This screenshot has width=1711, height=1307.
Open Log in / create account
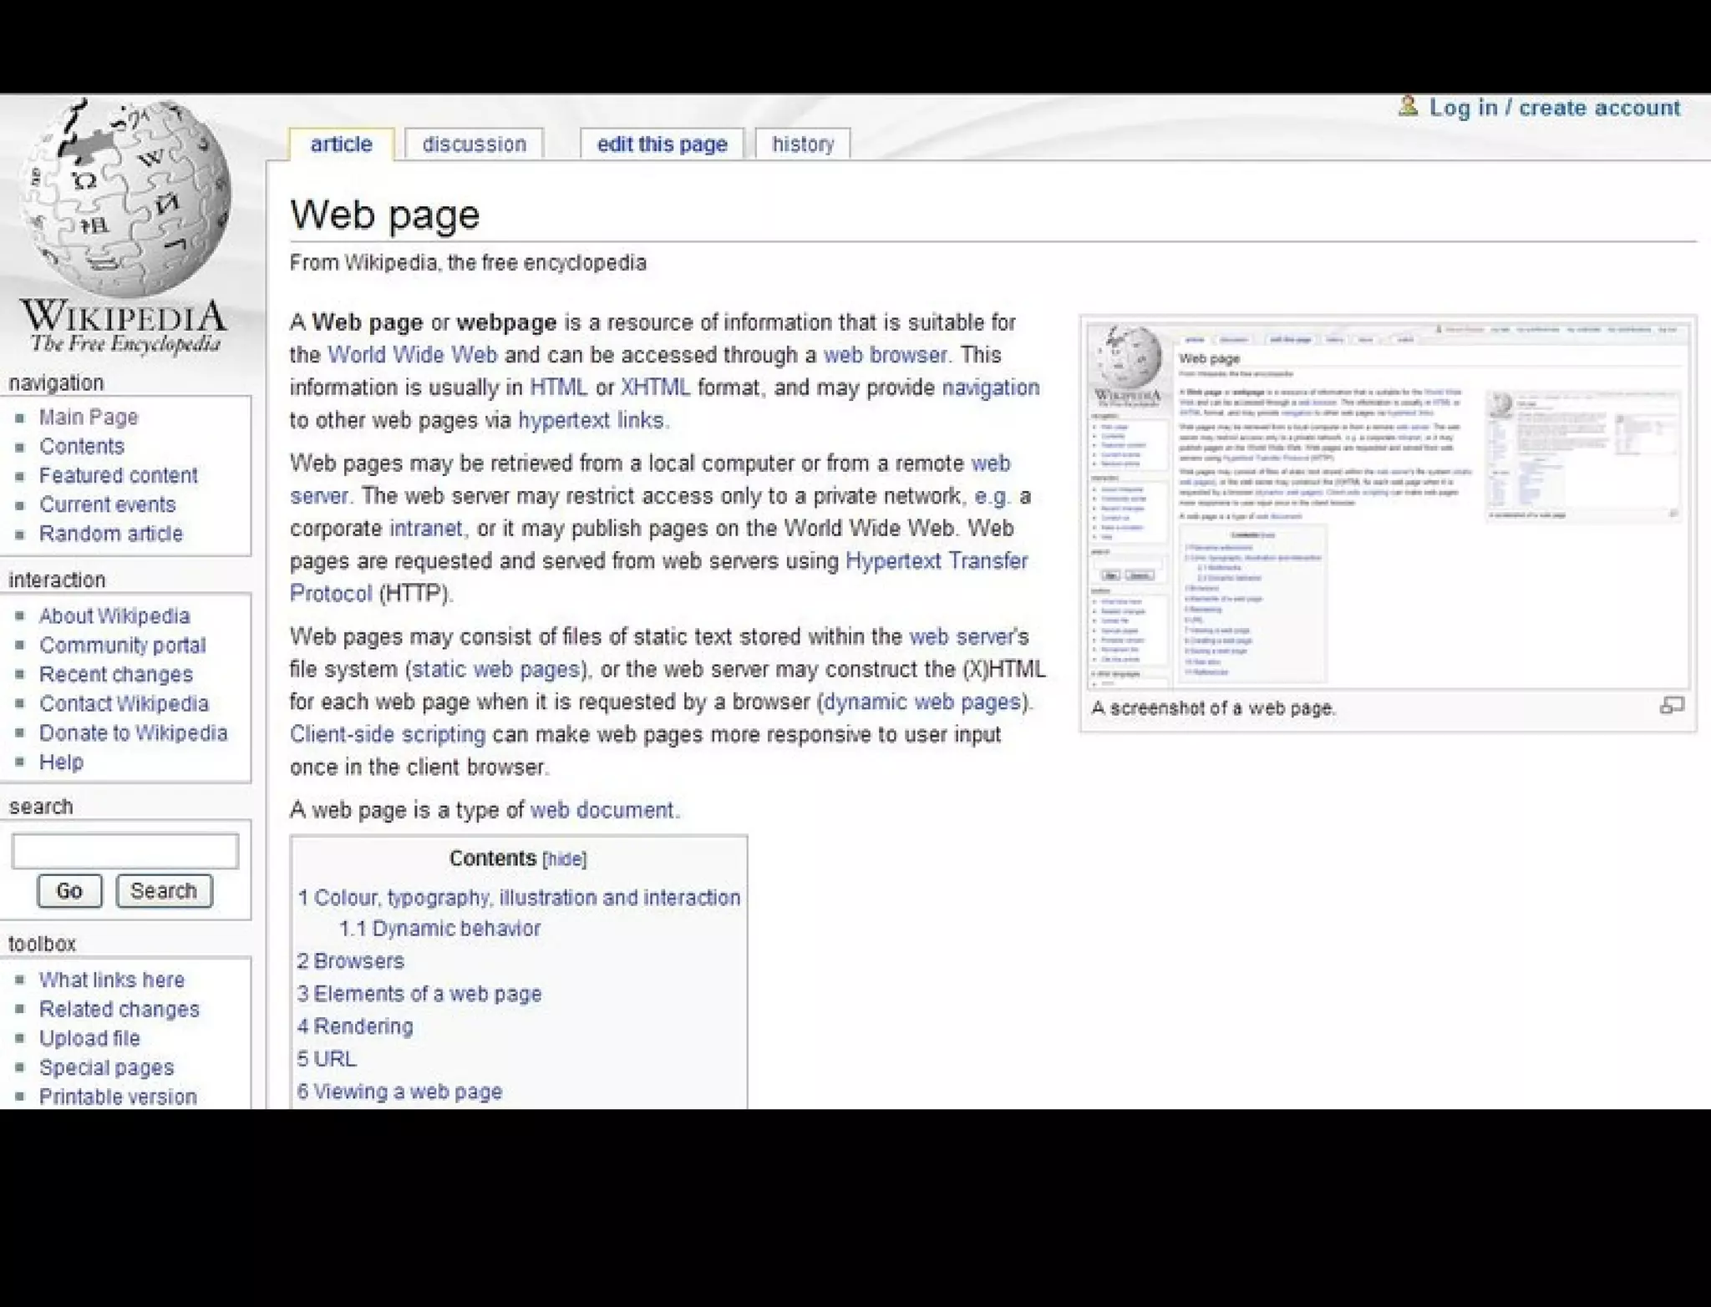pos(1554,108)
